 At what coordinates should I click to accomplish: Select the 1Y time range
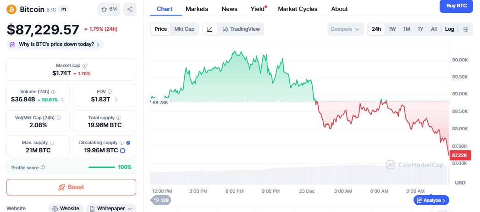click(420, 29)
